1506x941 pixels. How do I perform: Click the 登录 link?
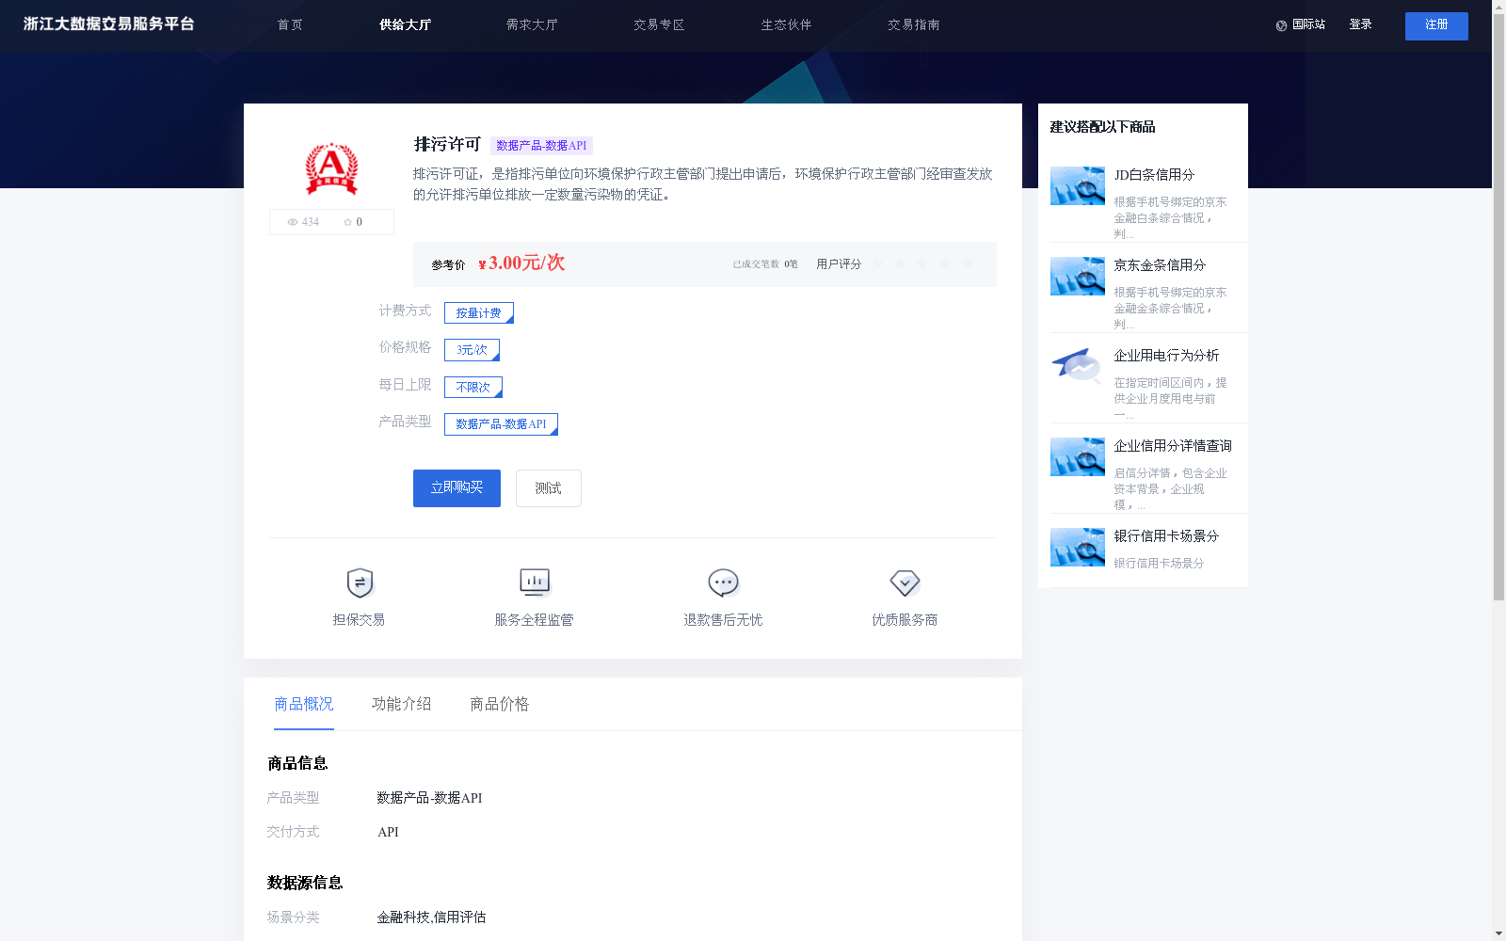[1360, 24]
